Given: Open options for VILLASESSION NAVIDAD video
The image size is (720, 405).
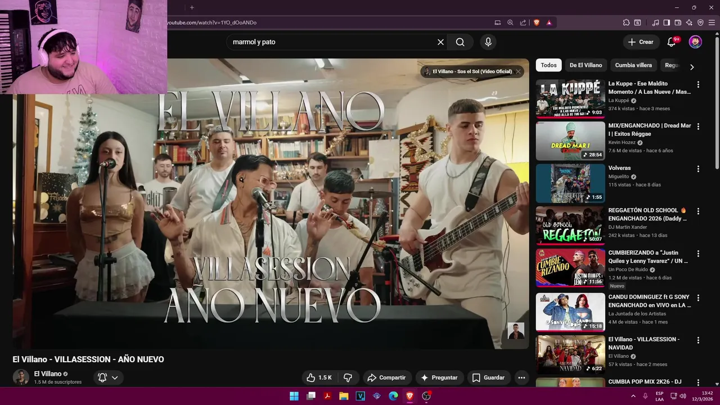Looking at the screenshot, I should coord(698,340).
